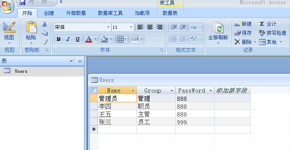Select the 张三 name cell
The width and height of the screenshot is (290, 150).
117,122
